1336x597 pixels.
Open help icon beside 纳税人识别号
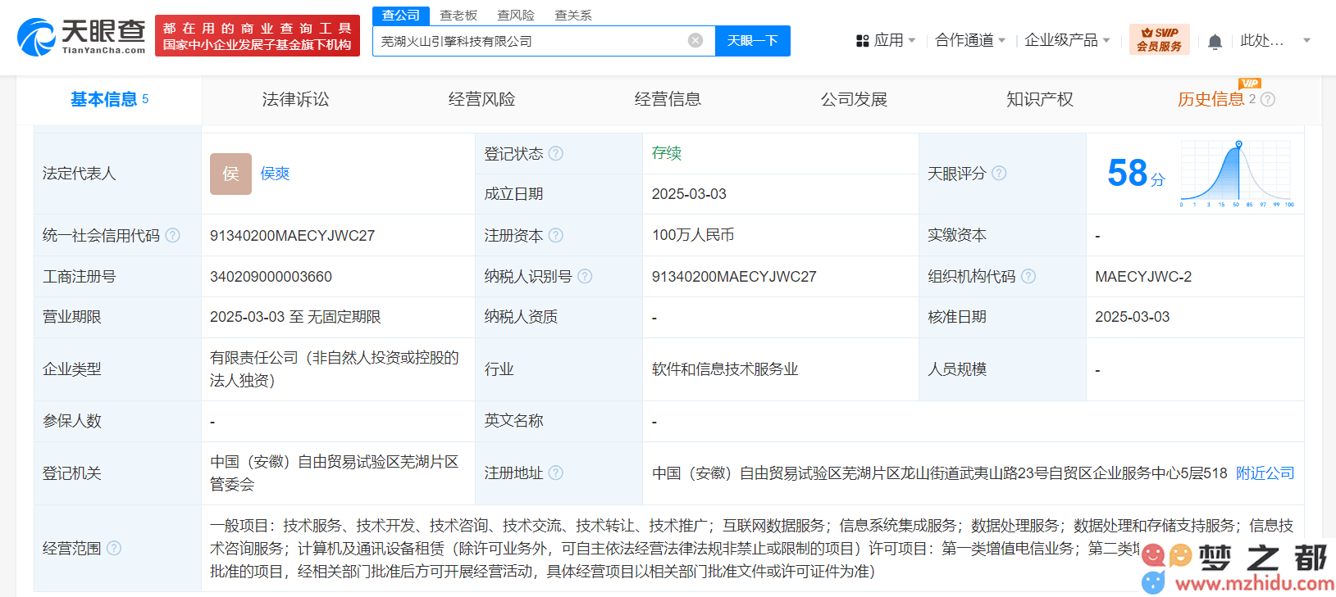585,276
